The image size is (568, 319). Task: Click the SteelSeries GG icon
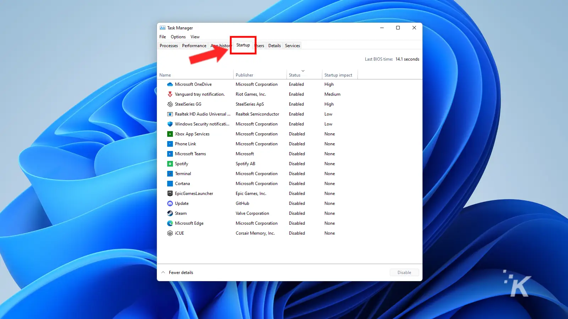click(x=170, y=104)
